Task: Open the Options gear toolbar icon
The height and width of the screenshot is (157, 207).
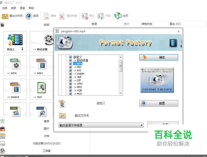Action: [x=28, y=16]
